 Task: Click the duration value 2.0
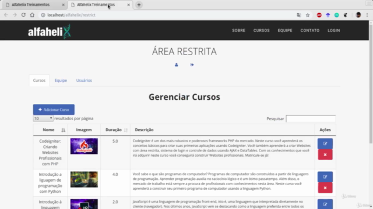[115, 202]
